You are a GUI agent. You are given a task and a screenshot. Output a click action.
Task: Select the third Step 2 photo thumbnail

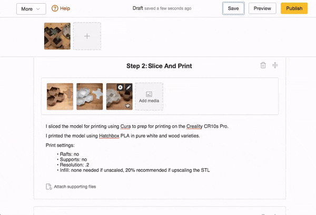click(116, 99)
